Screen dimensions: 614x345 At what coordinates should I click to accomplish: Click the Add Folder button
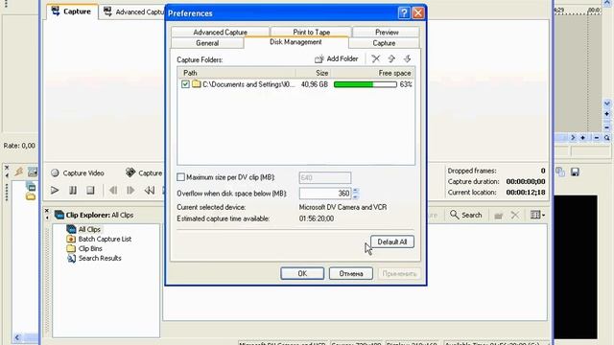click(x=337, y=59)
